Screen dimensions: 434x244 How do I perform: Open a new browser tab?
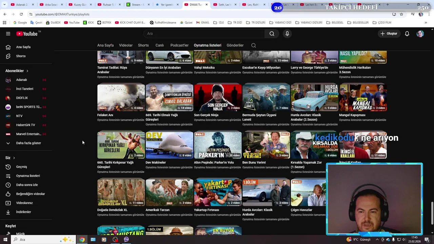pyautogui.click(x=388, y=5)
